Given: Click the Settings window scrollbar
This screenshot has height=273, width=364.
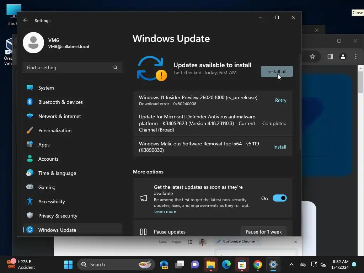Looking at the screenshot, I should coord(300,102).
